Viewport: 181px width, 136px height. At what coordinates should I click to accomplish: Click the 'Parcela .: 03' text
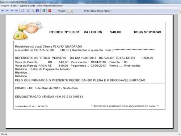118,62
